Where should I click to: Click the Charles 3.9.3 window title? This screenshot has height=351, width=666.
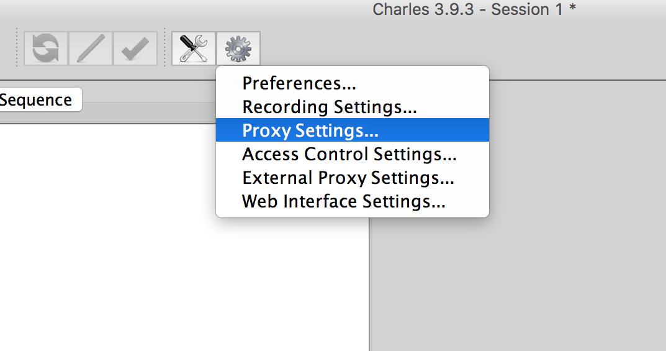(x=475, y=9)
